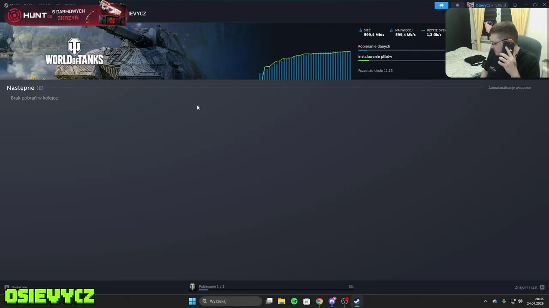The width and height of the screenshot is (549, 308).
Task: Click the World of Tanks icon in footer
Action: pyautogui.click(x=193, y=287)
